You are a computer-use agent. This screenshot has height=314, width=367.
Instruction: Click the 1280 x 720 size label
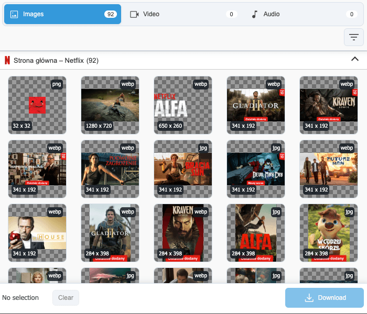(x=99, y=126)
